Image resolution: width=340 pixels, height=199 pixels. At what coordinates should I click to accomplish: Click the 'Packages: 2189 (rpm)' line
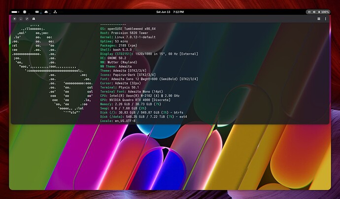(119, 45)
